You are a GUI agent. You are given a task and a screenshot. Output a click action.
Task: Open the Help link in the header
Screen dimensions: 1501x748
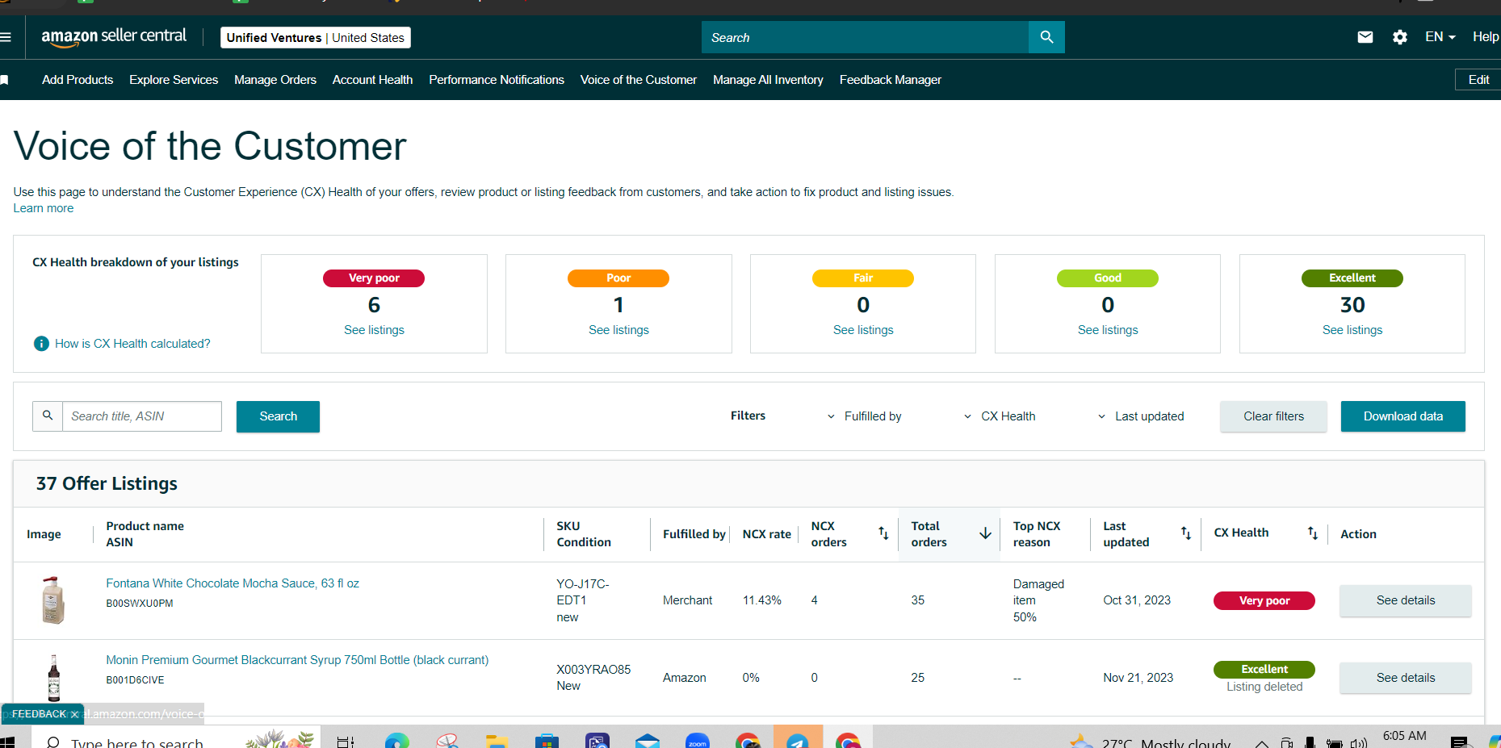(x=1486, y=37)
